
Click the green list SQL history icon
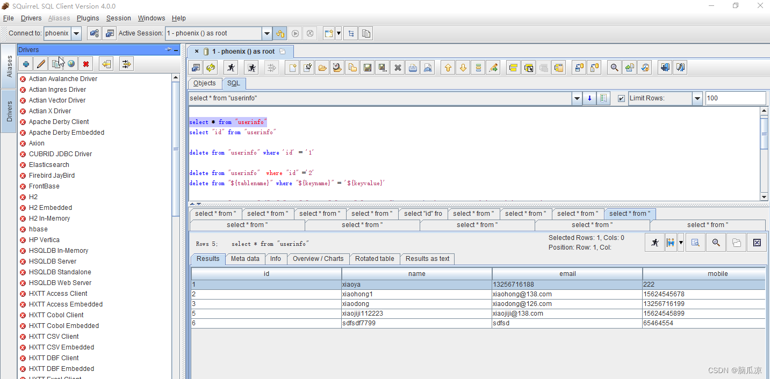603,98
